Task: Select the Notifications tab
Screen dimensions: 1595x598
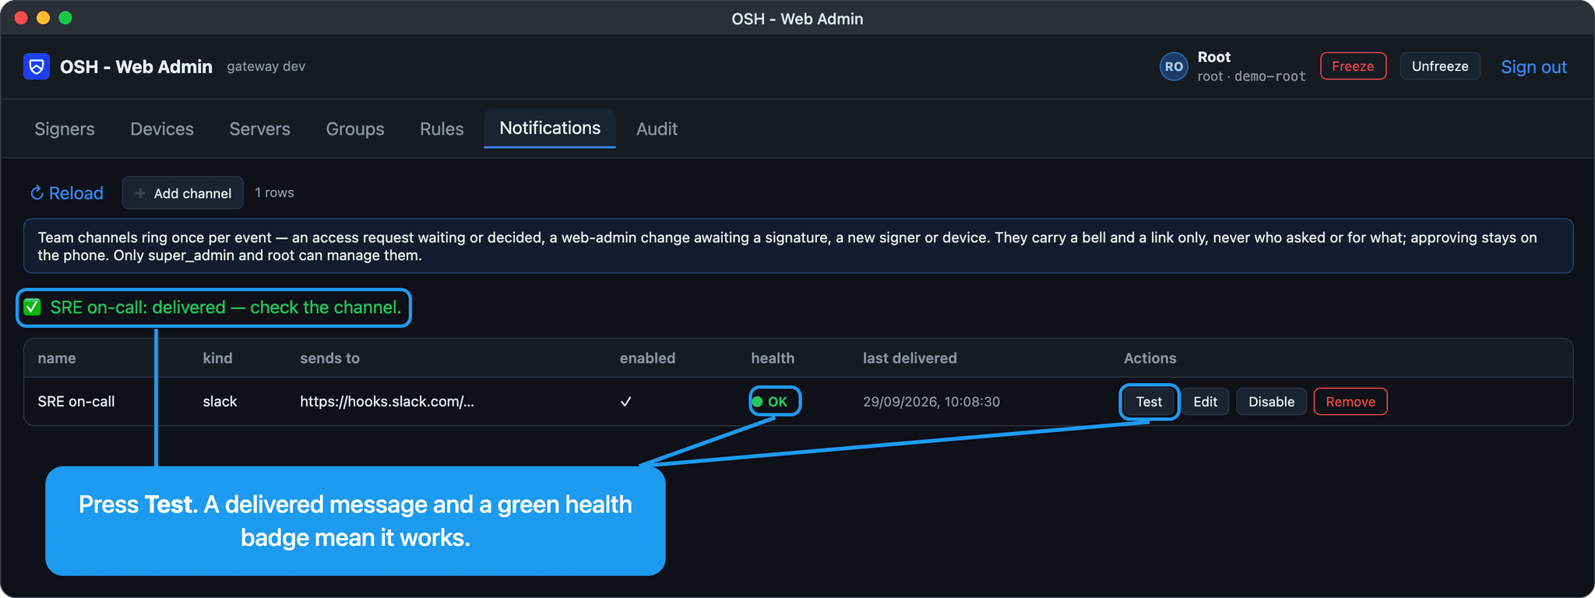Action: click(550, 128)
